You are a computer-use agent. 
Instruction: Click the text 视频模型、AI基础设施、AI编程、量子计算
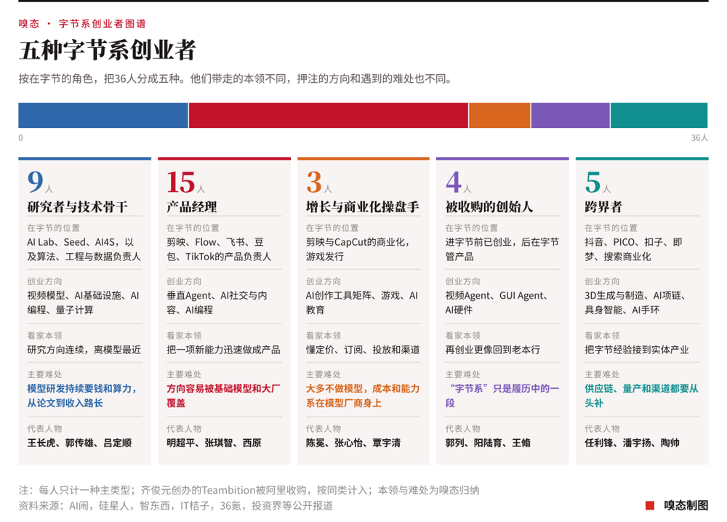tap(83, 302)
